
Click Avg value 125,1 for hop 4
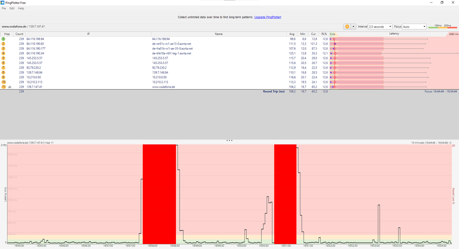pos(292,53)
